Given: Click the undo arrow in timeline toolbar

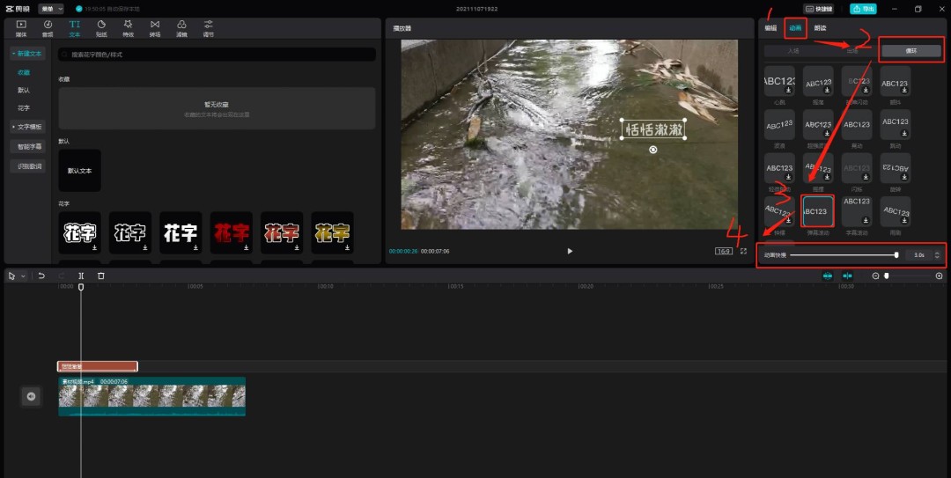Looking at the screenshot, I should click(x=41, y=276).
